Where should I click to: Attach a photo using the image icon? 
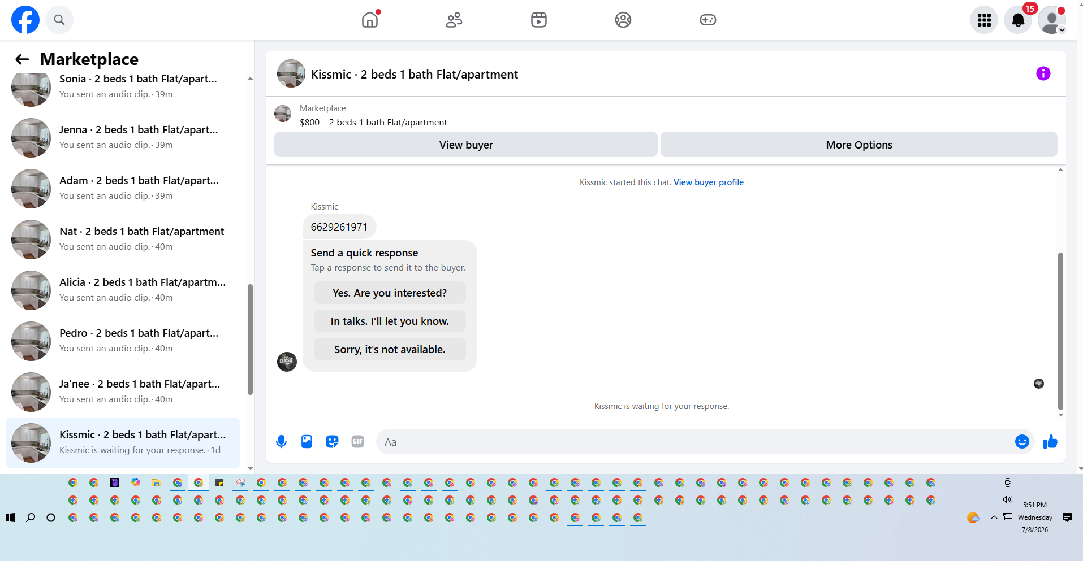pyautogui.click(x=307, y=442)
